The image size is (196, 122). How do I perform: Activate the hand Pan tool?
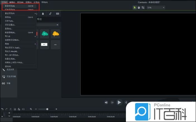coord(139,8)
